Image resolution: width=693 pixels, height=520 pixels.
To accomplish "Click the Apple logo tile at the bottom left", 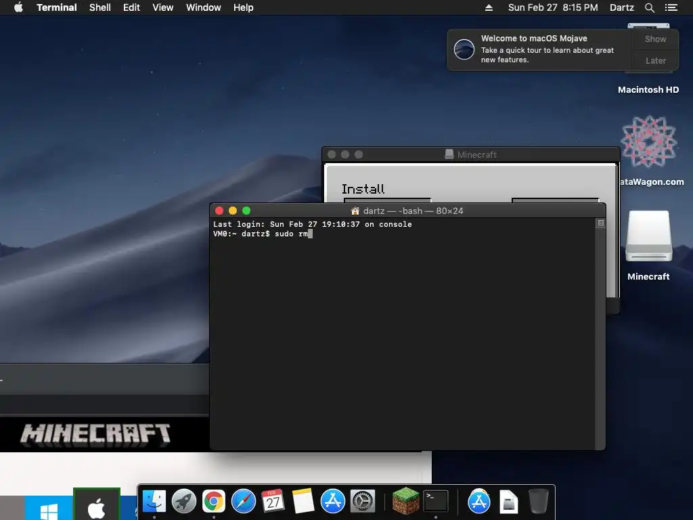I will tap(96, 505).
